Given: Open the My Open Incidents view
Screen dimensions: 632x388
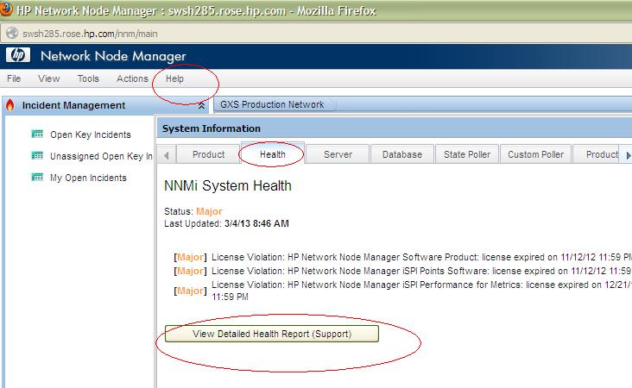Looking at the screenshot, I should 88,178.
